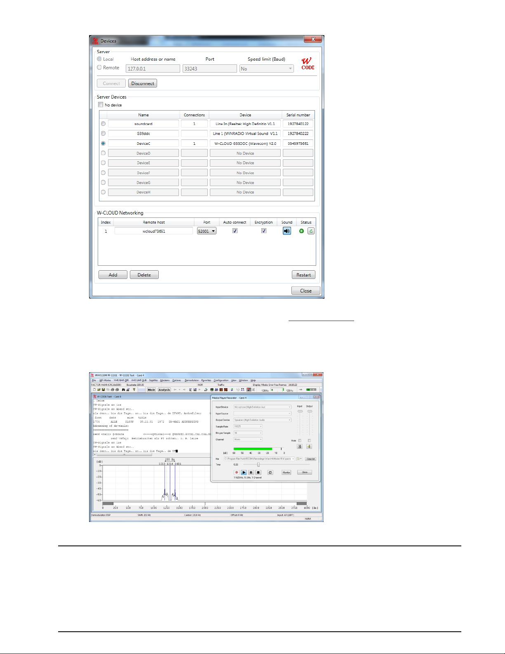Open the Input Device dropdown
This screenshot has width=505, height=654.
(x=263, y=407)
